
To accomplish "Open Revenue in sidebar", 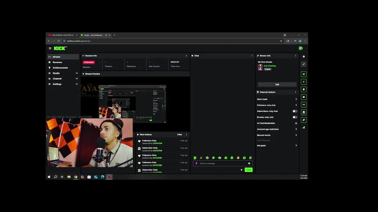I will [x=63, y=62].
